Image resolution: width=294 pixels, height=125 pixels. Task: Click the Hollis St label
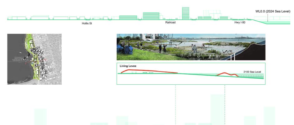(x=87, y=23)
